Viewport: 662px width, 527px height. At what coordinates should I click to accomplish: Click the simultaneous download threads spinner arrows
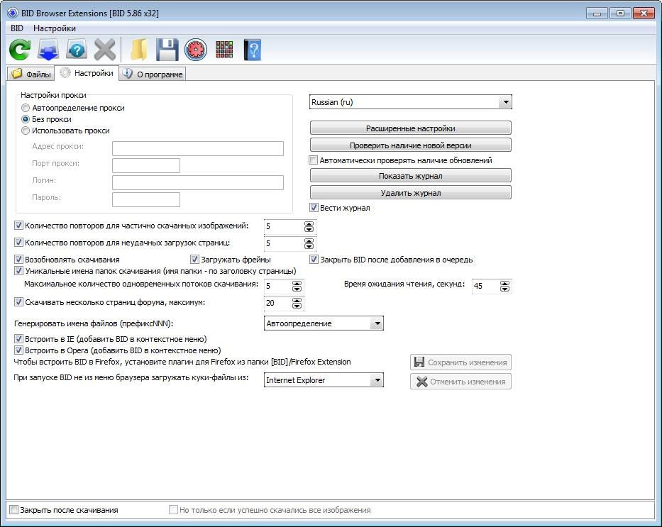coord(297,286)
